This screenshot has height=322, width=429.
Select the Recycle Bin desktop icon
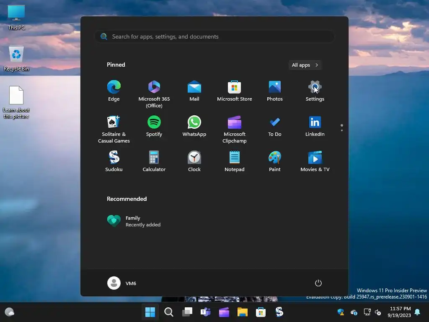coord(16,59)
